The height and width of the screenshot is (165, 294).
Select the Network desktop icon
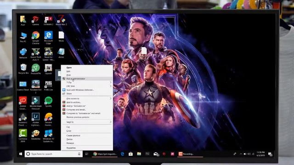coord(23,54)
